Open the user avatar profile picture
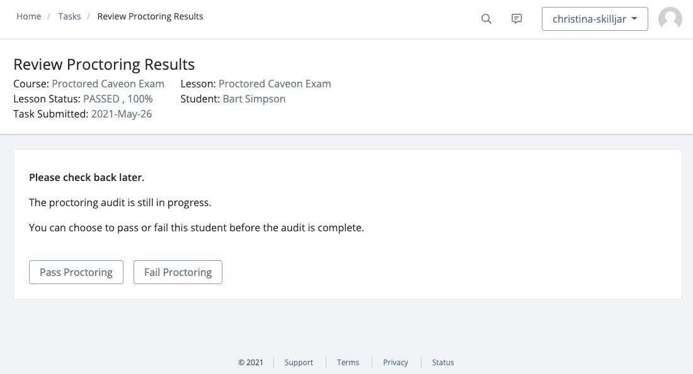The image size is (693, 374). tap(670, 19)
